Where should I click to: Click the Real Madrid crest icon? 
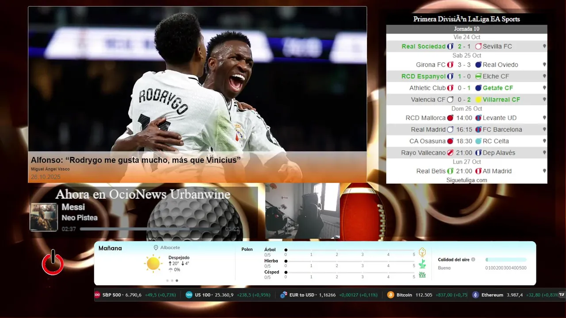tap(450, 129)
